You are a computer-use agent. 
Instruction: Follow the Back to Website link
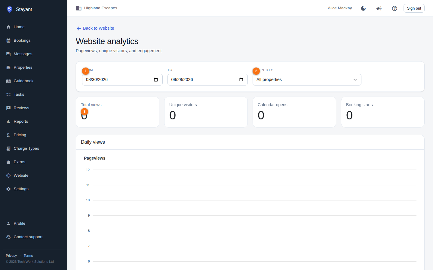pos(95,28)
